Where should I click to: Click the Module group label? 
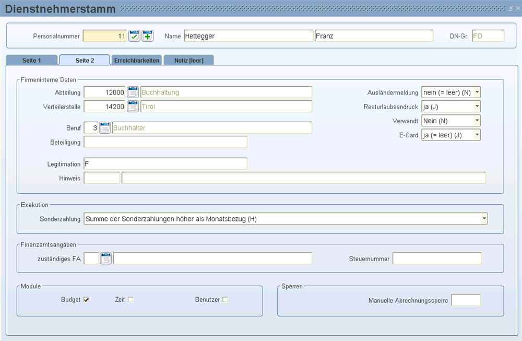click(31, 286)
